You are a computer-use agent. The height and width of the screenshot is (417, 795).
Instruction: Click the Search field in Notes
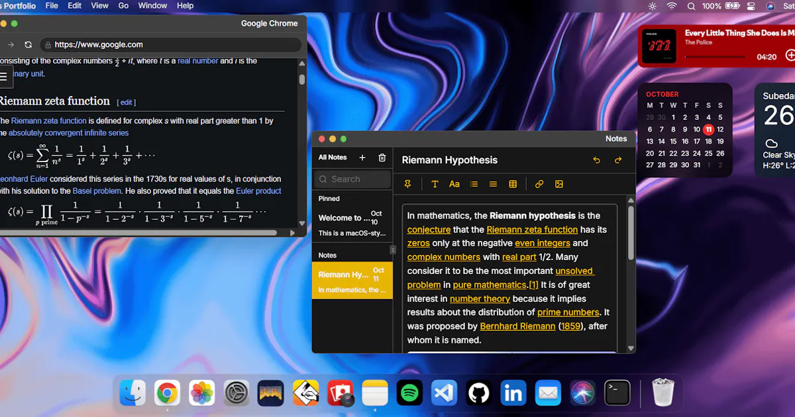(x=353, y=179)
